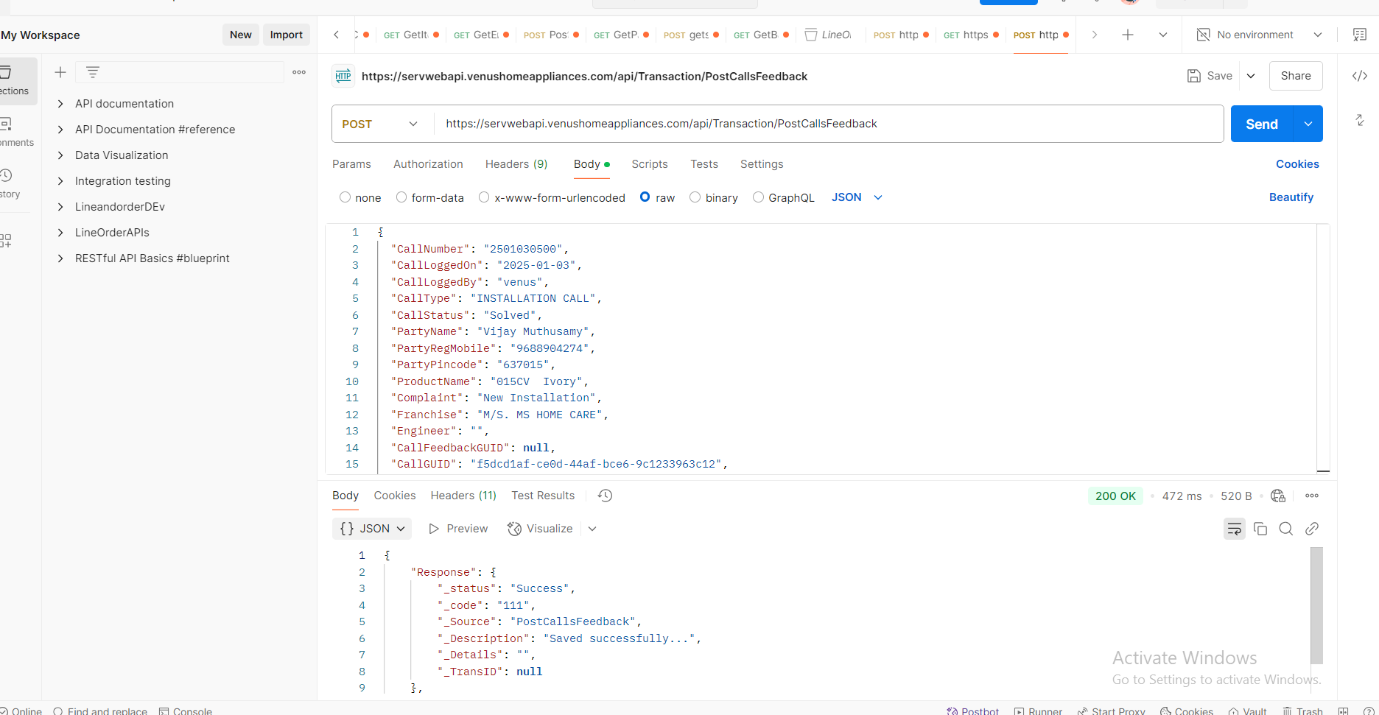Search the response with the magnifier icon
Image resolution: width=1379 pixels, height=715 pixels.
(x=1286, y=529)
